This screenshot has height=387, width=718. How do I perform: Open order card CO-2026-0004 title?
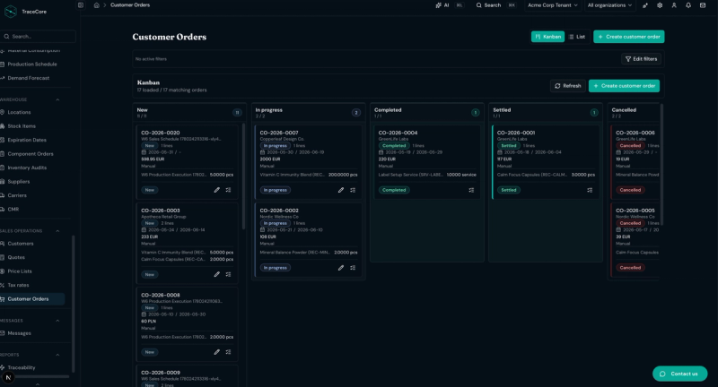pyautogui.click(x=398, y=133)
